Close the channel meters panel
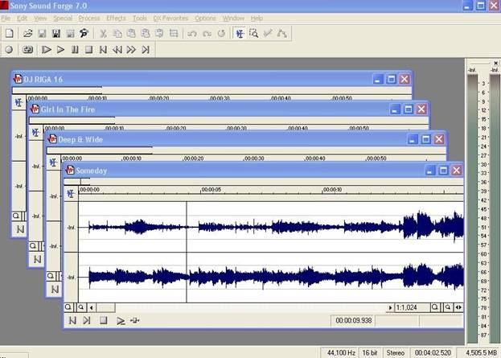The height and width of the screenshot is (358, 501). coord(495,63)
